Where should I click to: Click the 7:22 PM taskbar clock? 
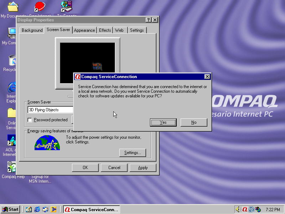point(273,210)
